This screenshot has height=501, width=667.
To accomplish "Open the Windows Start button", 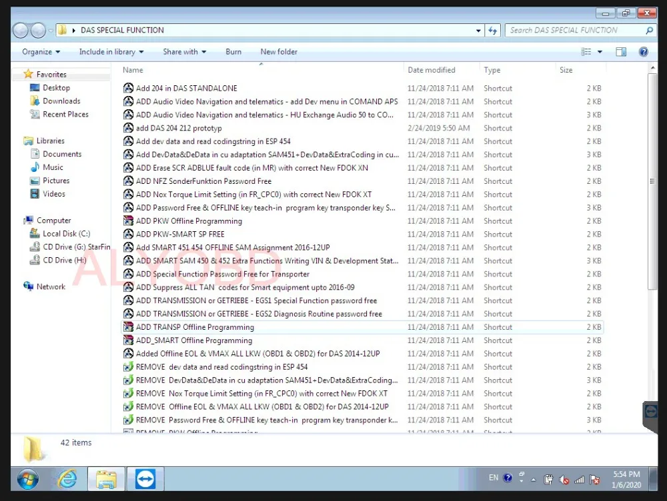I will [28, 479].
